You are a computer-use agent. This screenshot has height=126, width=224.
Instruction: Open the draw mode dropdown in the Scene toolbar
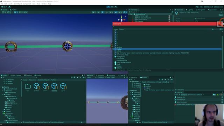click(93, 12)
